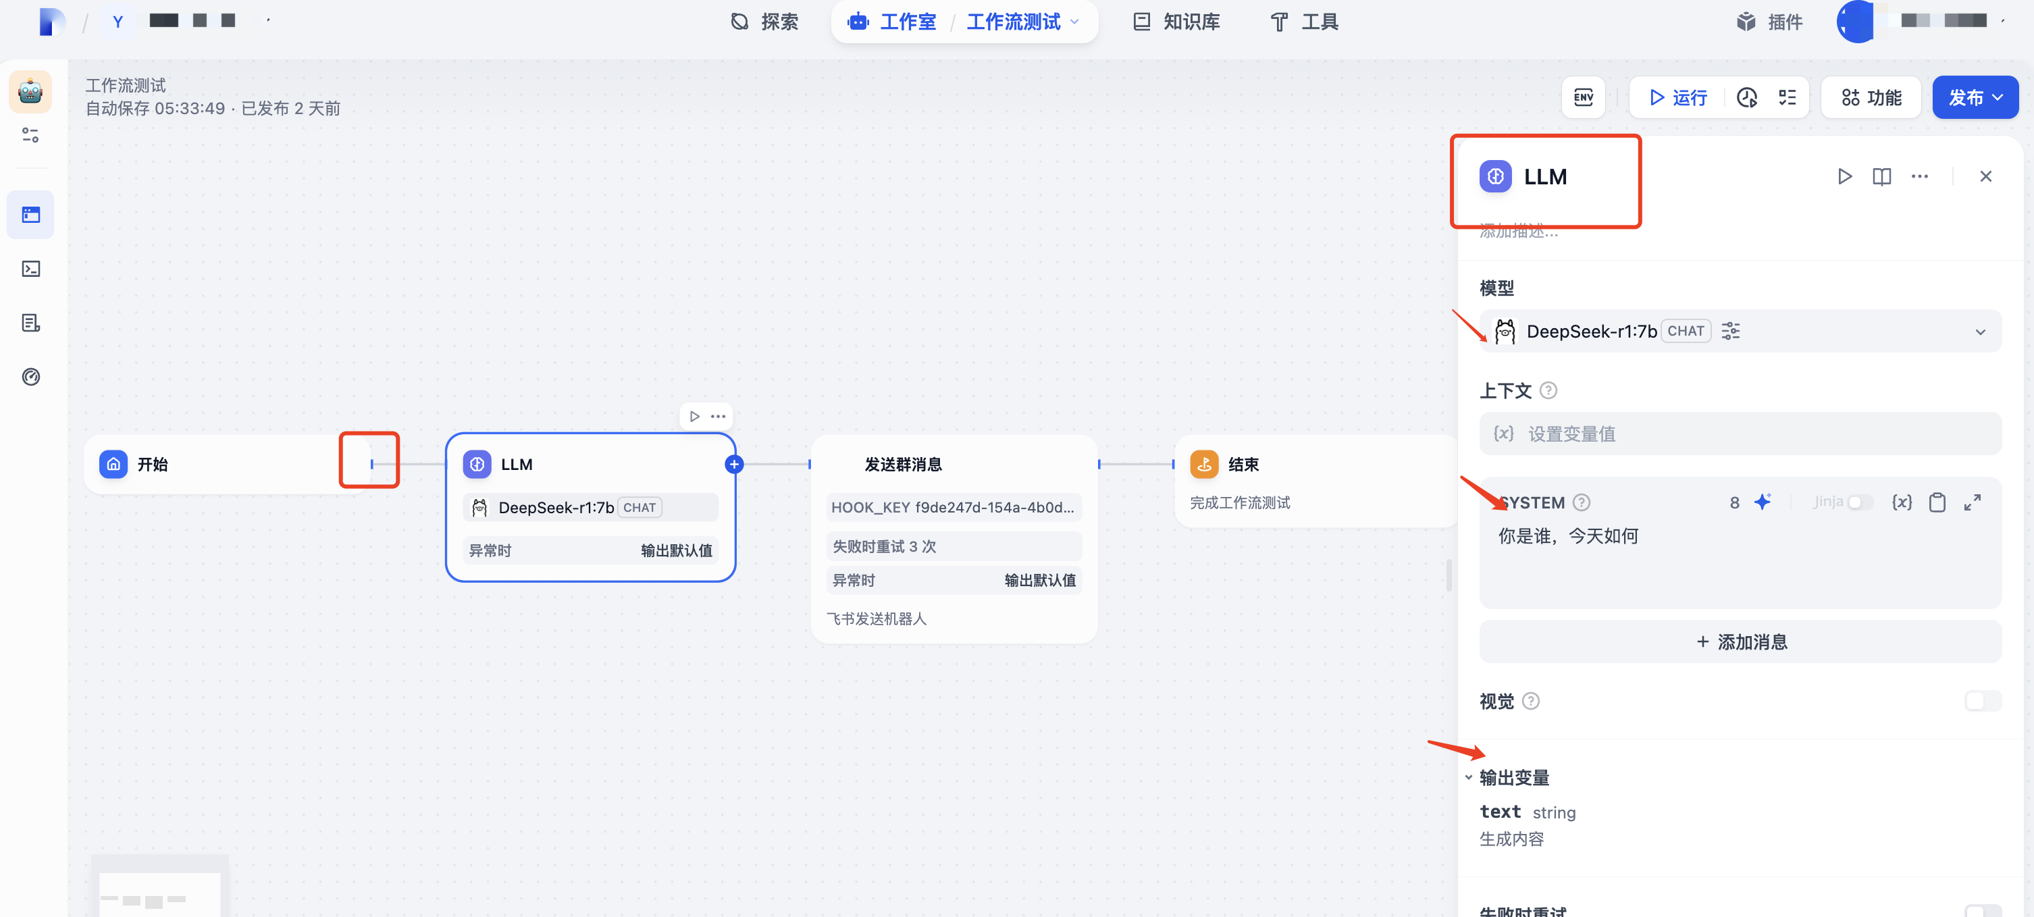
Task: Collapse the 输出变量 section
Action: click(1469, 777)
